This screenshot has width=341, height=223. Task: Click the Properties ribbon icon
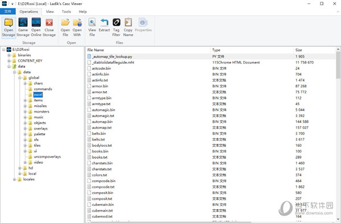[x=143, y=25]
